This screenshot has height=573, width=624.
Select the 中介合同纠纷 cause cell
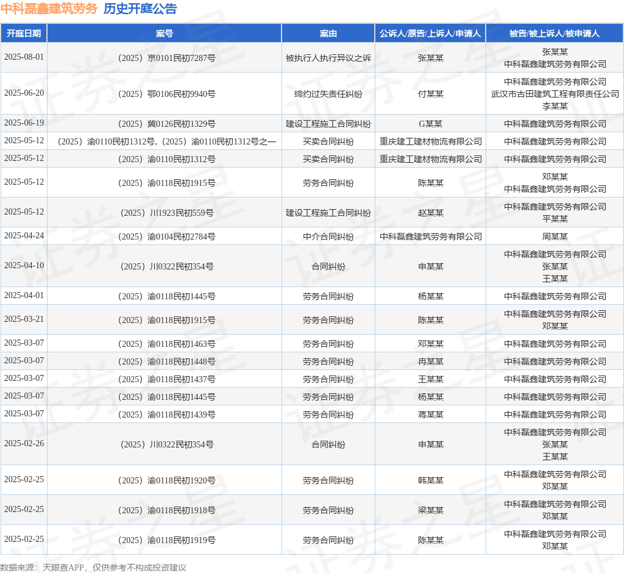tap(328, 237)
